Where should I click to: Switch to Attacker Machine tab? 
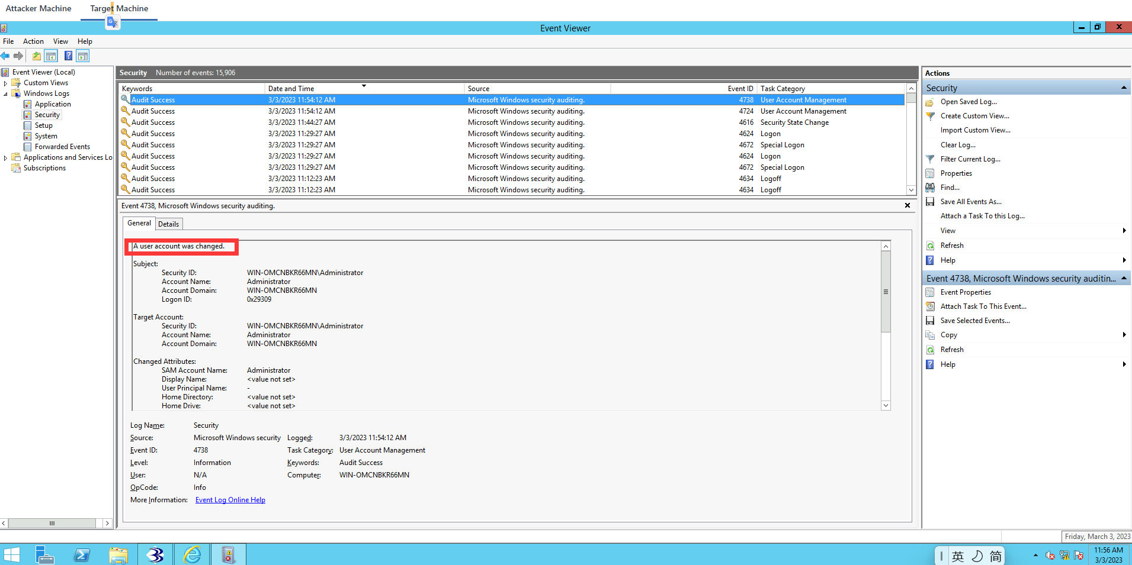tap(39, 8)
